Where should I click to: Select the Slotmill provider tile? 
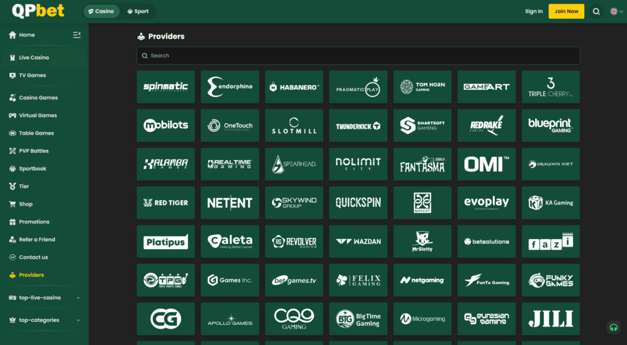[x=295, y=125]
